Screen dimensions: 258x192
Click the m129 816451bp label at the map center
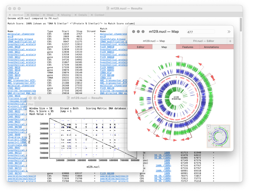click(x=176, y=98)
